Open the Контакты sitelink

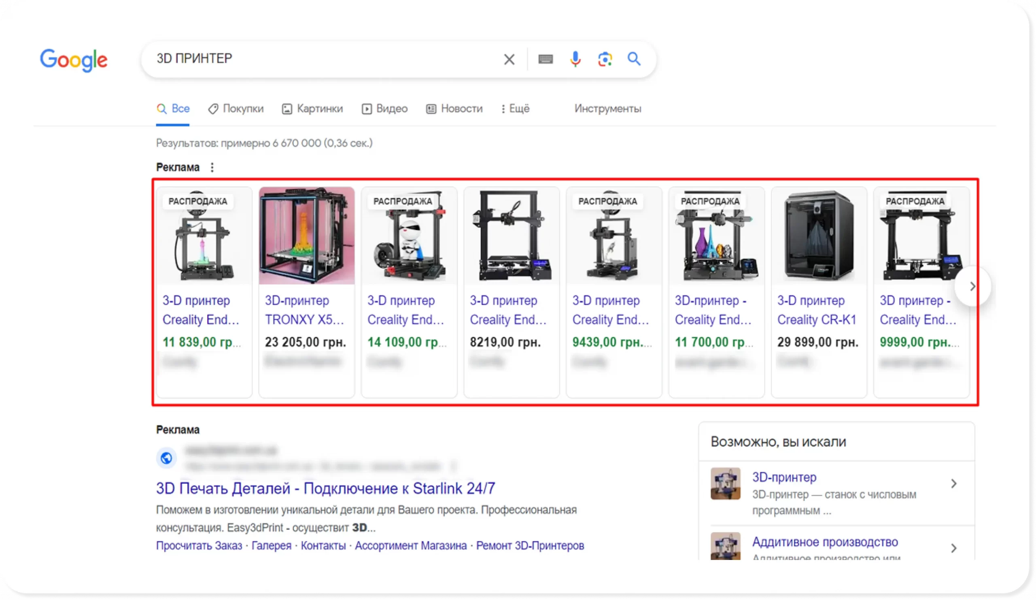[x=323, y=545]
